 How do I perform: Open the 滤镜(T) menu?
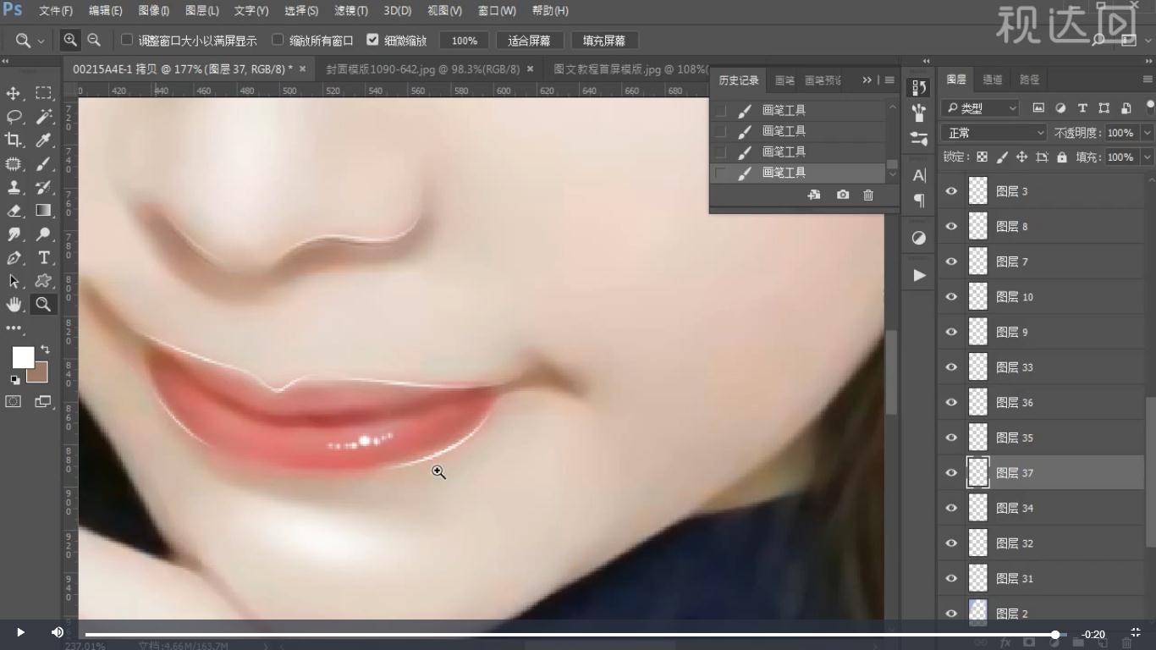pos(351,11)
